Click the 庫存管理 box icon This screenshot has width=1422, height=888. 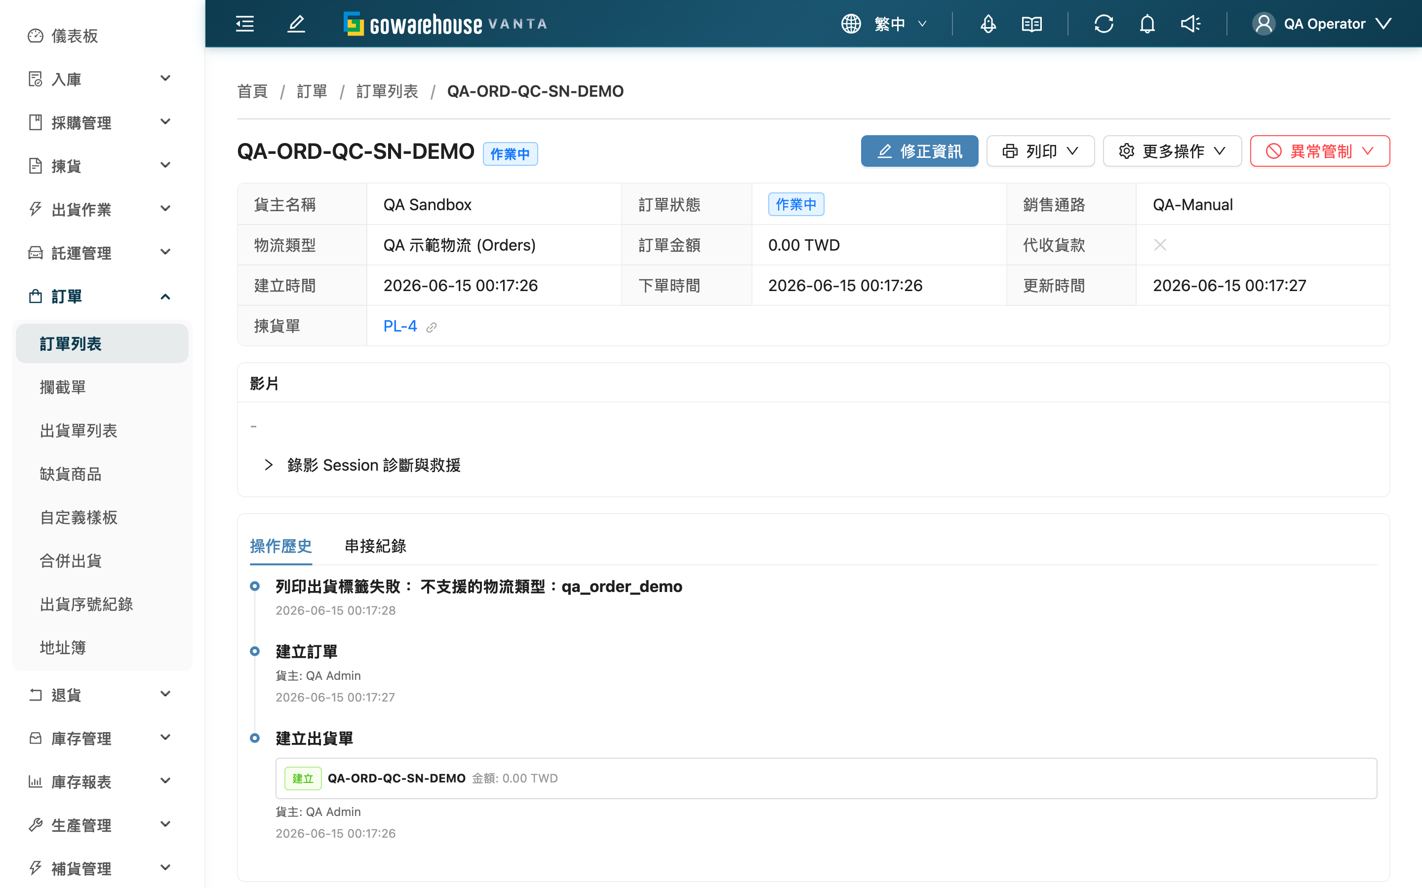(x=35, y=738)
